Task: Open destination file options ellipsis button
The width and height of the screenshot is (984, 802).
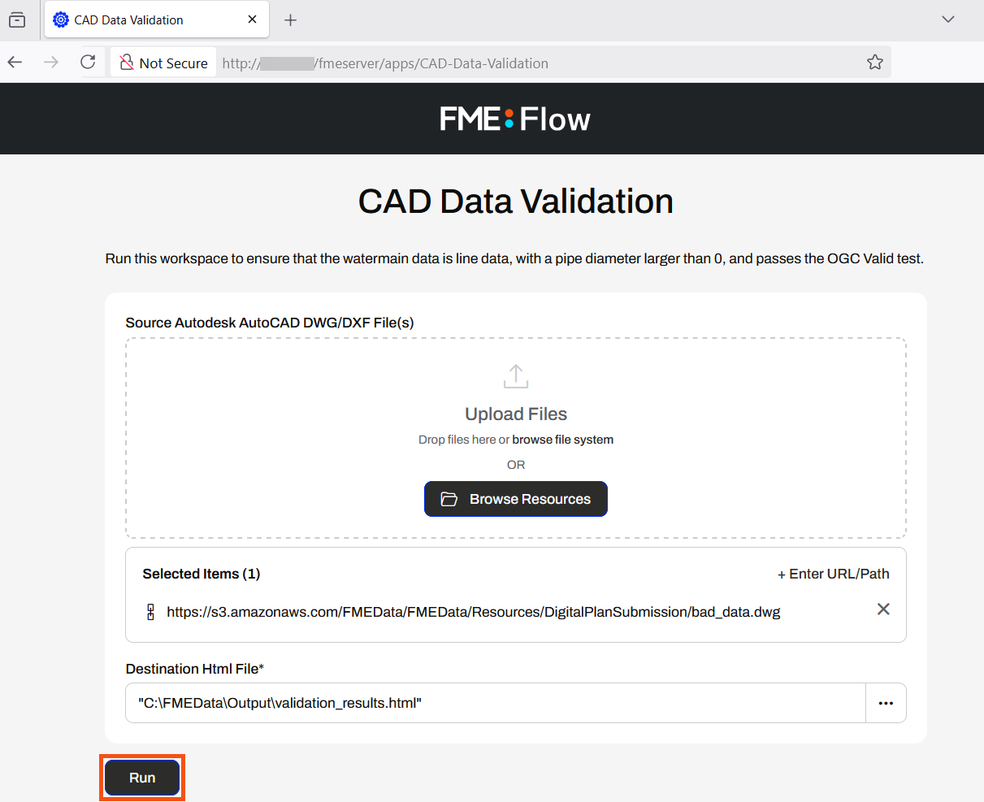Action: [x=886, y=703]
